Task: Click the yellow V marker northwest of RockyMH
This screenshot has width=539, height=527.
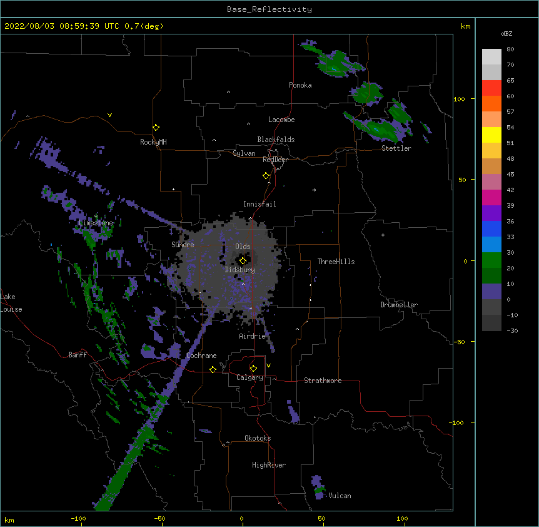Action: click(109, 115)
